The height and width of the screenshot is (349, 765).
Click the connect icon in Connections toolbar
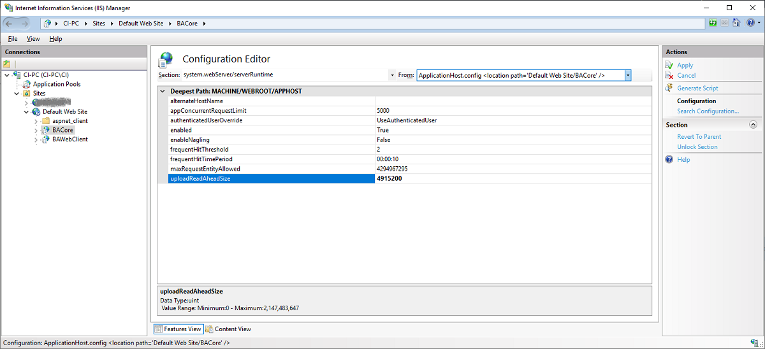point(7,64)
